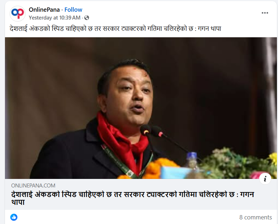Follow the OnlinePana page

(73, 10)
